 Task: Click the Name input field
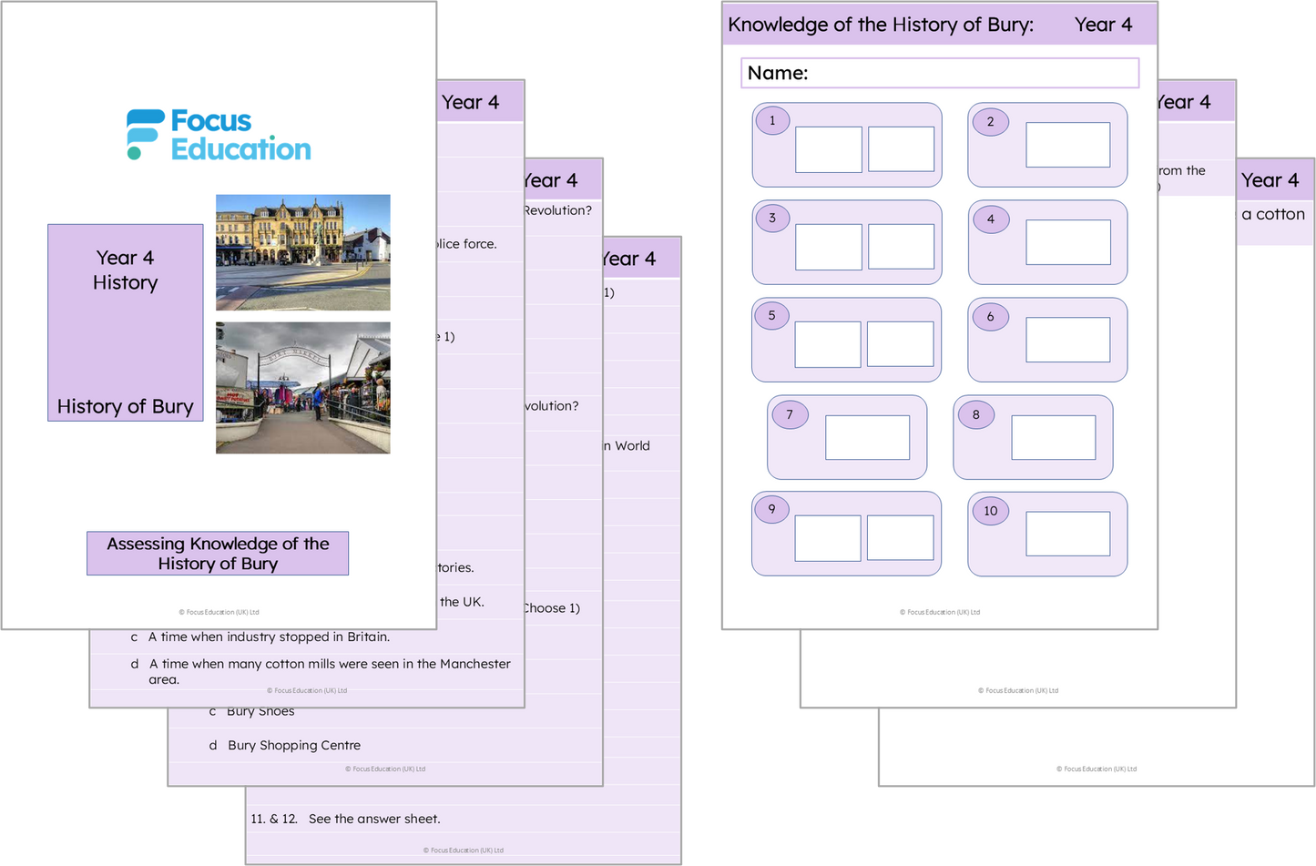click(x=939, y=74)
